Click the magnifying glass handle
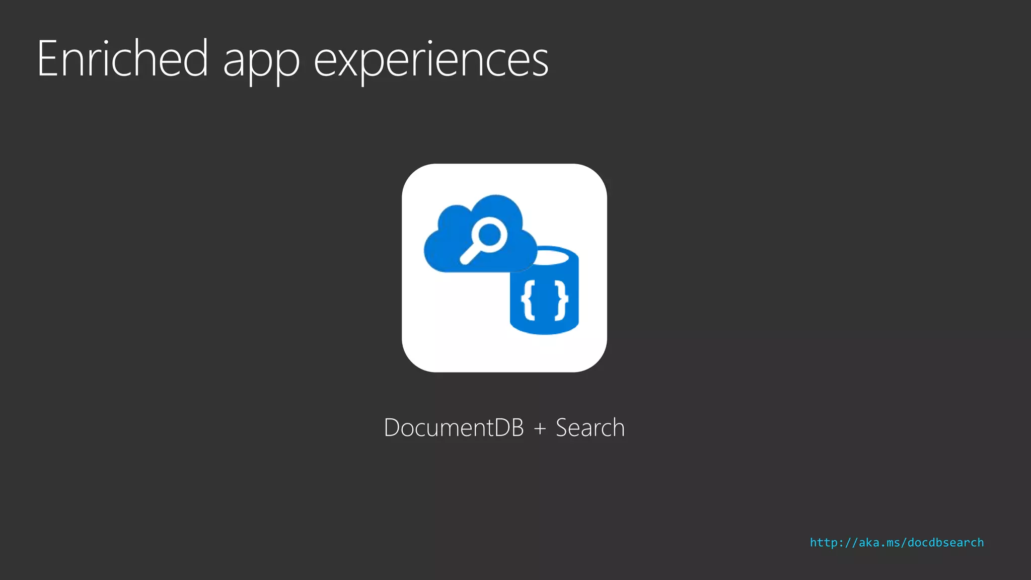This screenshot has width=1031, height=580. coord(469,256)
